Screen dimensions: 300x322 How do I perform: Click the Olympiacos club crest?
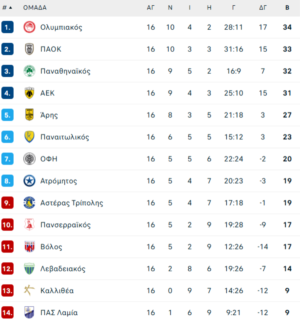tap(29, 27)
